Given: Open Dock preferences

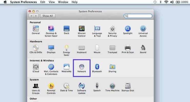Looking at the screenshot, I should point(67,30).
